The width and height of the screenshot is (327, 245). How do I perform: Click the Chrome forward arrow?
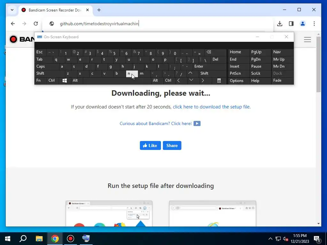pyautogui.click(x=24, y=24)
